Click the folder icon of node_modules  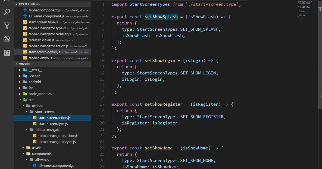(x=25, y=94)
